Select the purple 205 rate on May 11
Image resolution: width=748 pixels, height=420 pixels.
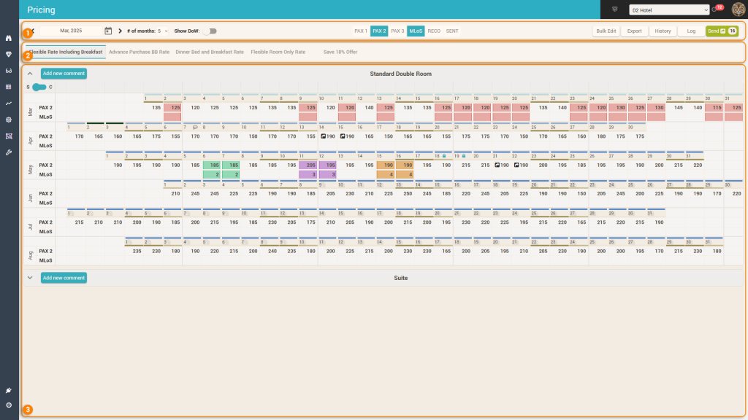click(308, 166)
